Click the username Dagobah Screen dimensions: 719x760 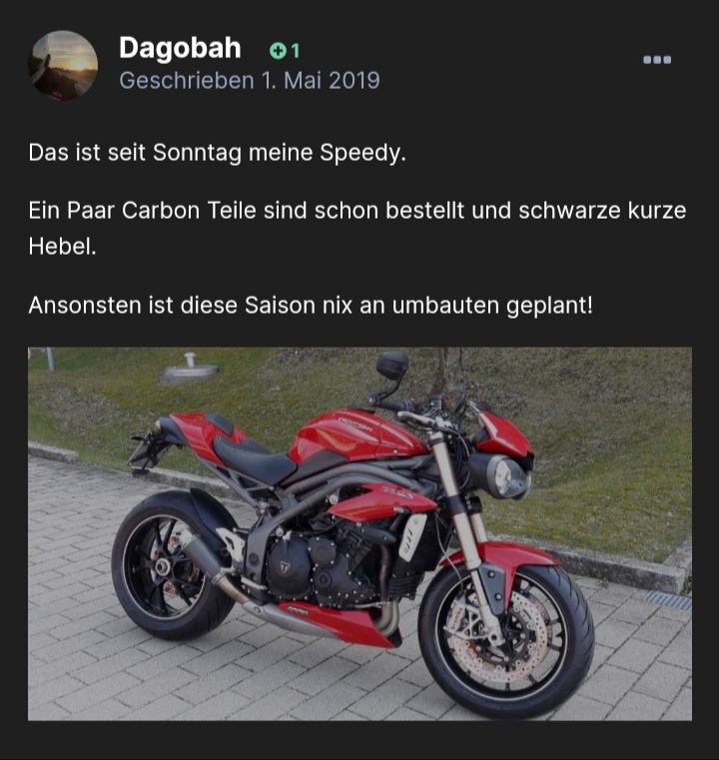pyautogui.click(x=180, y=48)
